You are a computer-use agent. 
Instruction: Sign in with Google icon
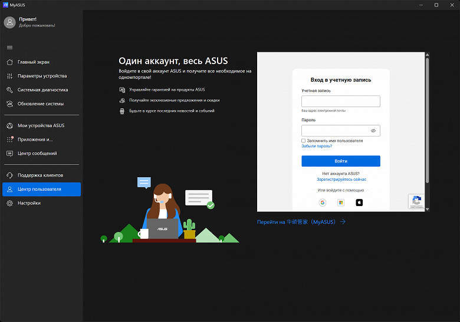tap(323, 203)
